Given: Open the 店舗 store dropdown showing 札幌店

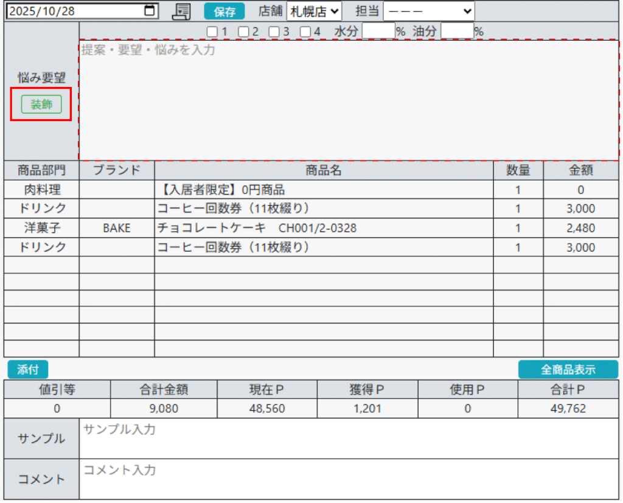Looking at the screenshot, I should [x=314, y=12].
